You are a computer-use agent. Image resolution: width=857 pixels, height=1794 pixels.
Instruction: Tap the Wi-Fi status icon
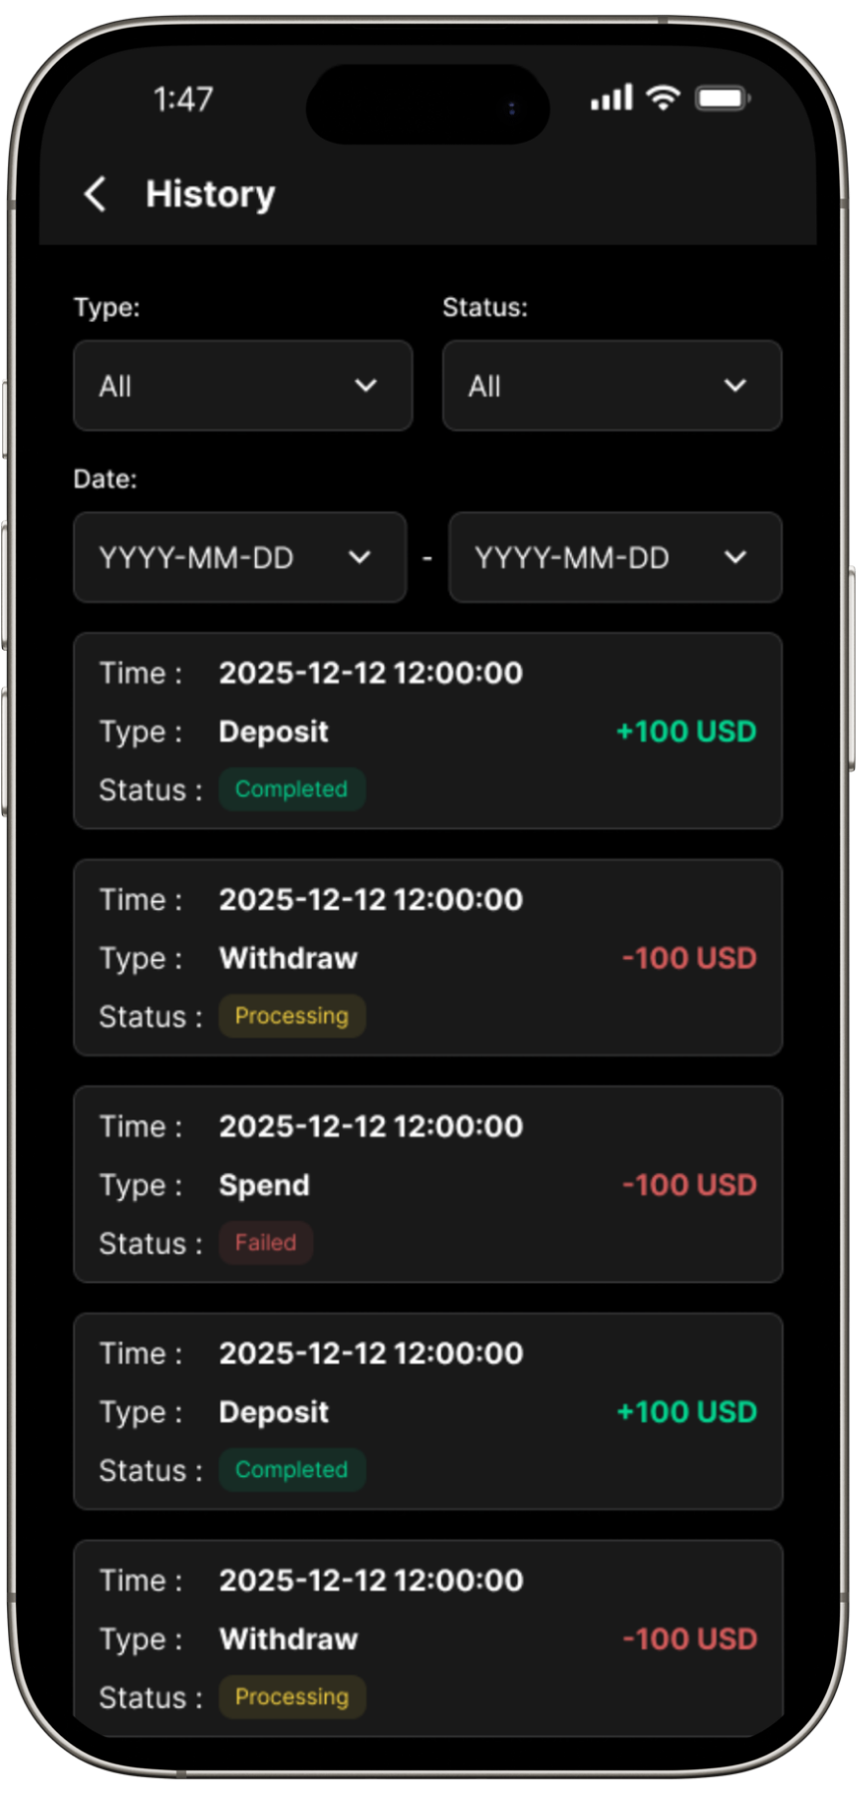pyautogui.click(x=663, y=98)
